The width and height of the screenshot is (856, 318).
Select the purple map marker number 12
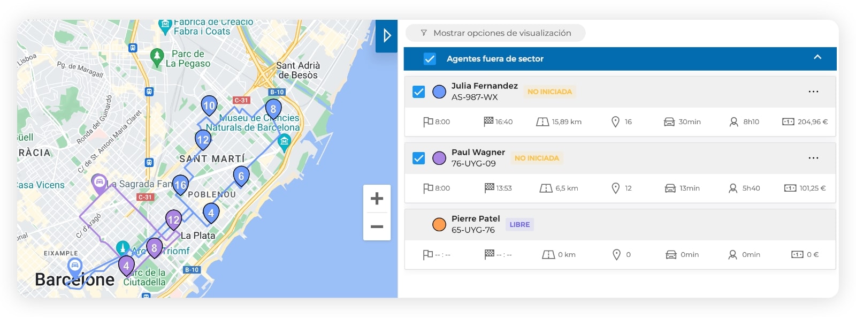[x=173, y=220]
